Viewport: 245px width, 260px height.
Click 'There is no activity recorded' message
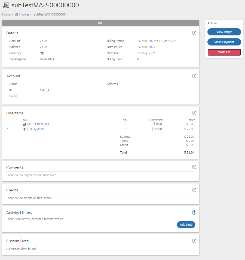coord(35,219)
